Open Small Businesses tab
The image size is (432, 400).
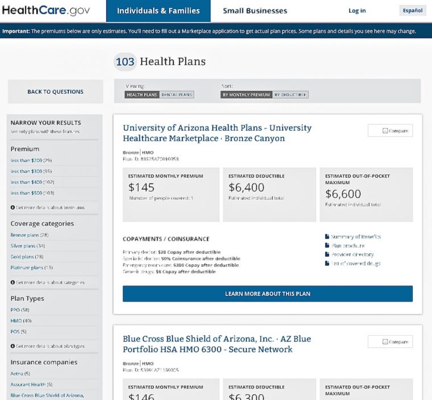[255, 11]
